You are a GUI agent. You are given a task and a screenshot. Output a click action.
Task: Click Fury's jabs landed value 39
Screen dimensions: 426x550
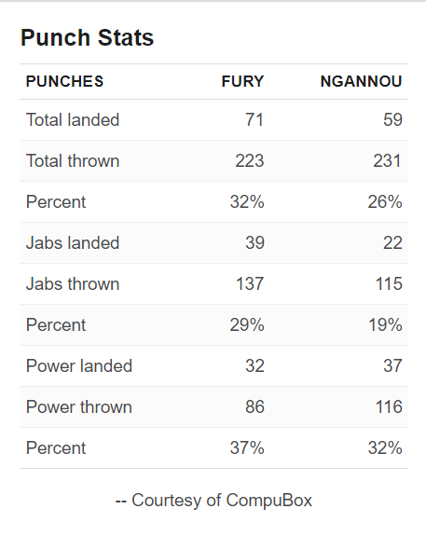click(254, 242)
